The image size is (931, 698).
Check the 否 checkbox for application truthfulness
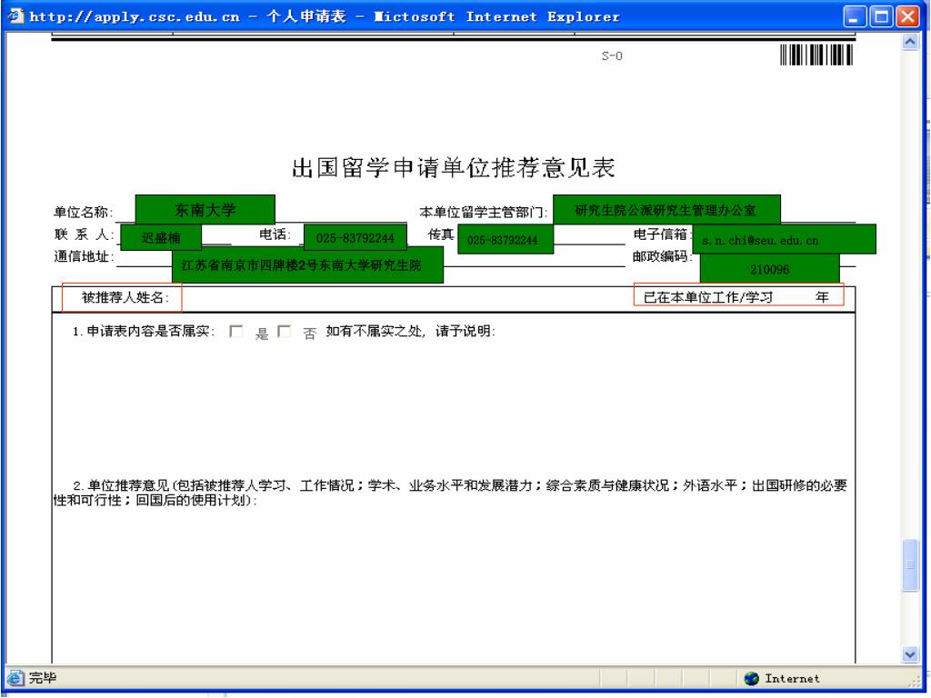(x=285, y=331)
